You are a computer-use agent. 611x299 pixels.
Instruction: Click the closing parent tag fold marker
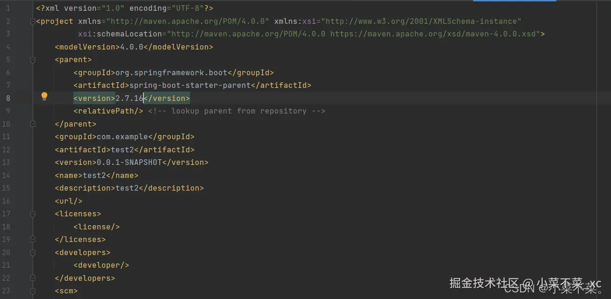click(x=32, y=124)
